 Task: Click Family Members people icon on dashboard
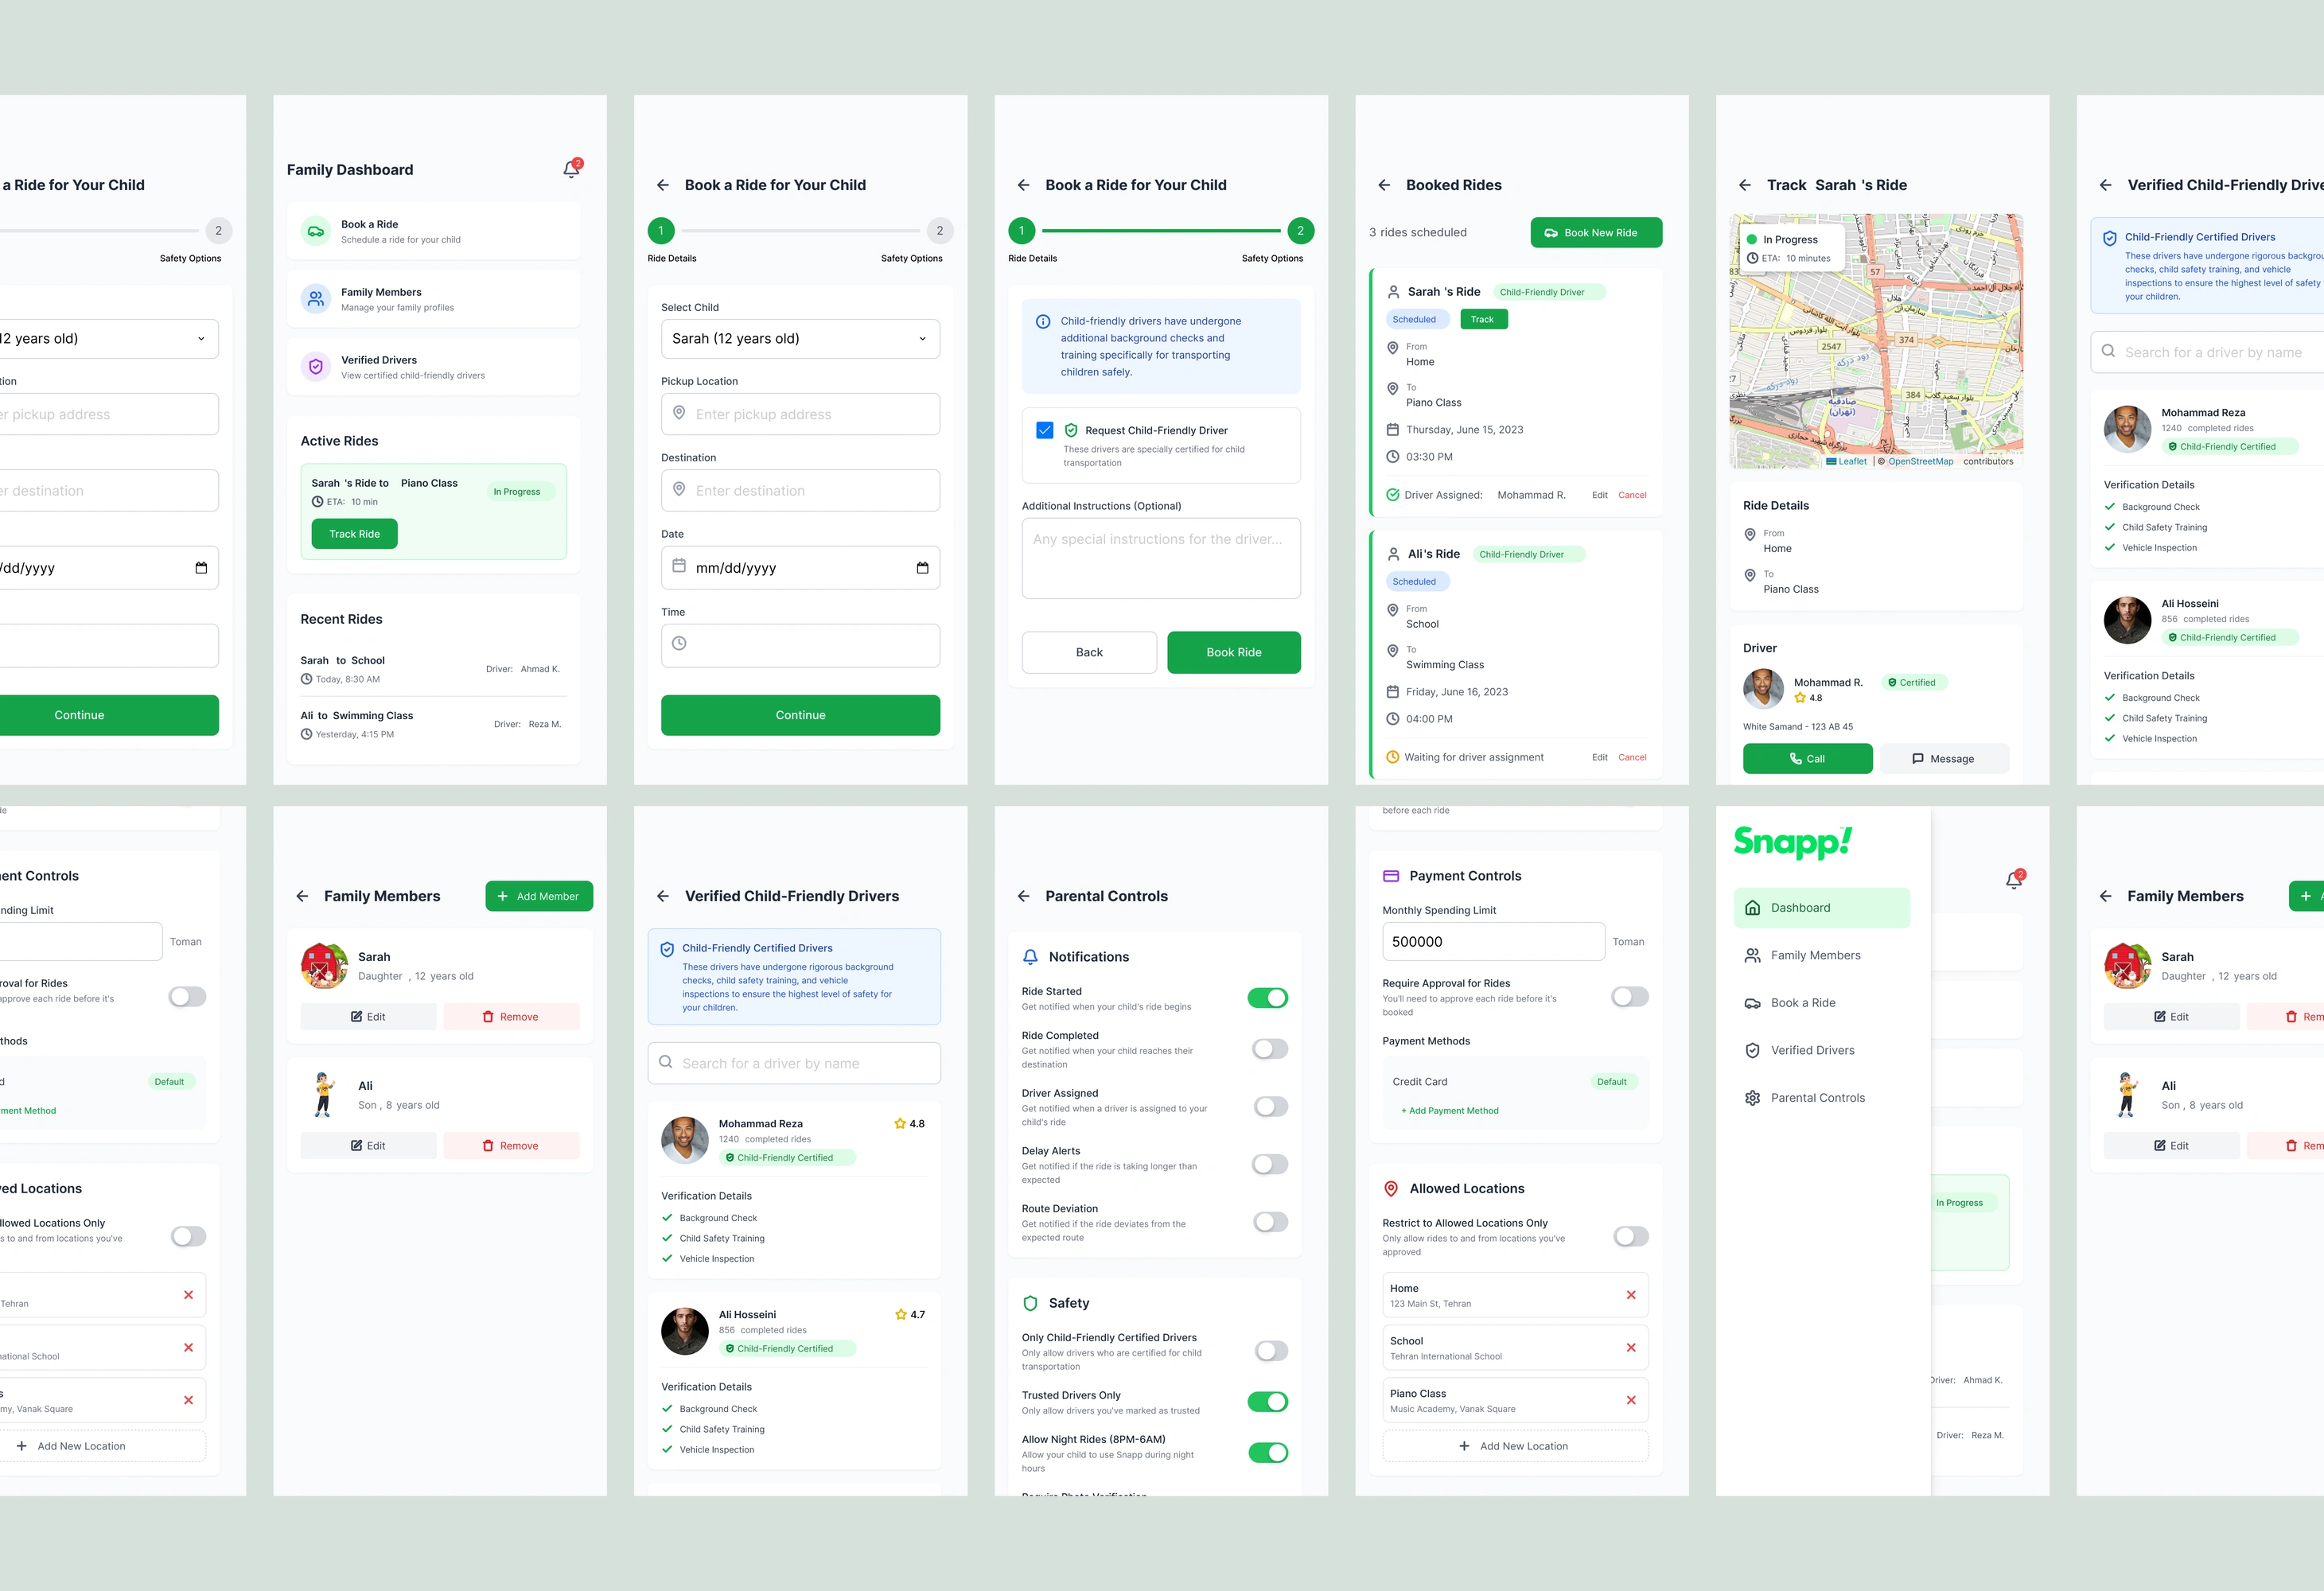(316, 299)
